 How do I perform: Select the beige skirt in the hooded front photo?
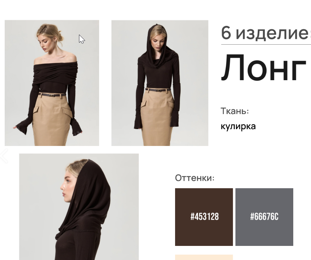(157, 117)
